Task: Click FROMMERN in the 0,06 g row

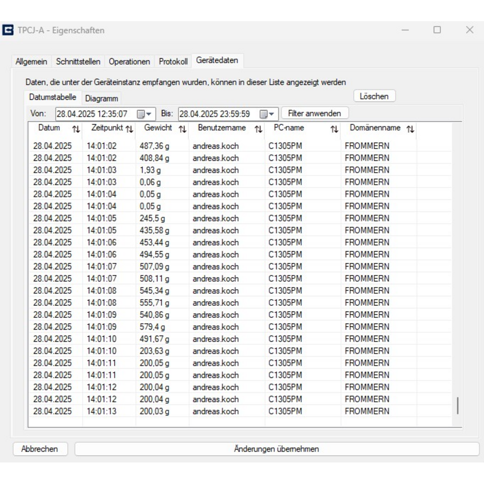Action: point(367,182)
